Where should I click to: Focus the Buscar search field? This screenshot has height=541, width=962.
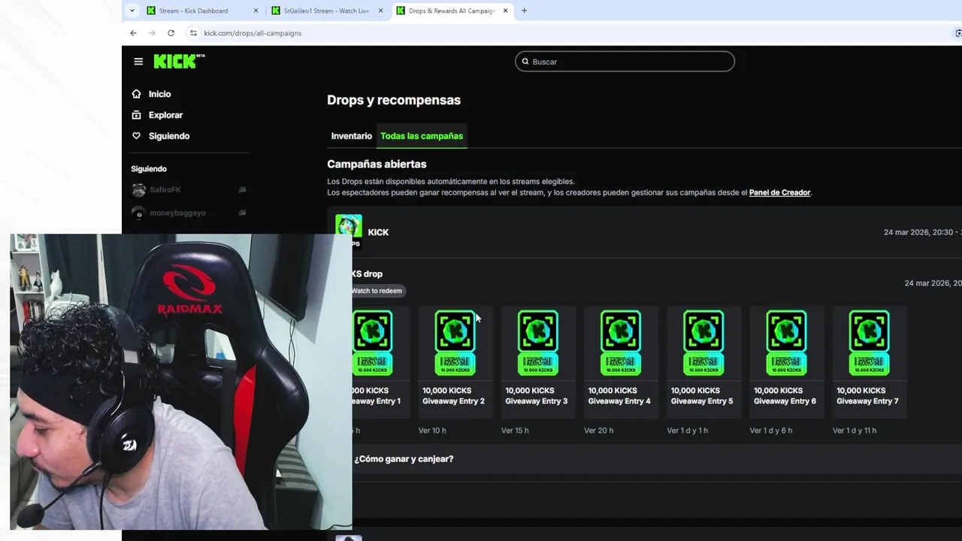[625, 62]
